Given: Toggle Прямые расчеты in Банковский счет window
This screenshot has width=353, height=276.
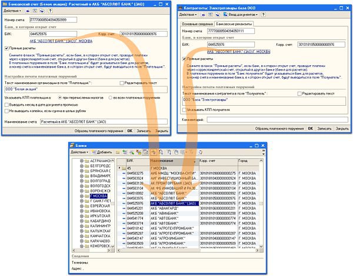Looking at the screenshot, I should click(6, 49).
